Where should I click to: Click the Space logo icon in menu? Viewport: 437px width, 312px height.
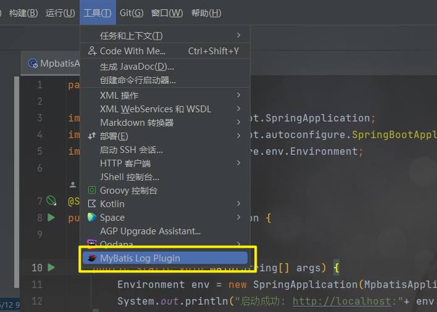pyautogui.click(x=92, y=218)
